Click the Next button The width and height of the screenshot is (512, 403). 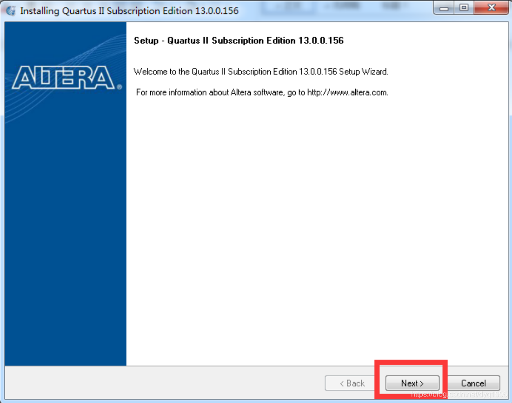pos(412,383)
